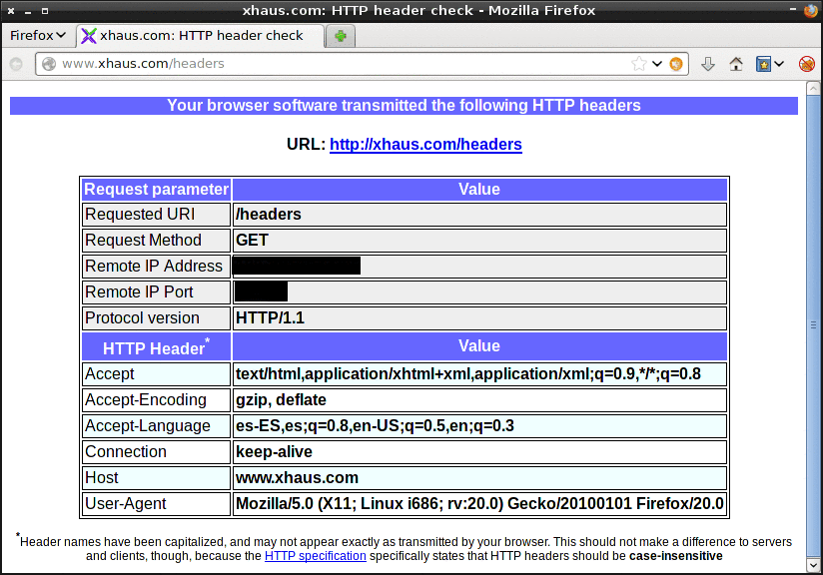Click the Accept header value text/html
The image size is (823, 575).
(x=468, y=374)
